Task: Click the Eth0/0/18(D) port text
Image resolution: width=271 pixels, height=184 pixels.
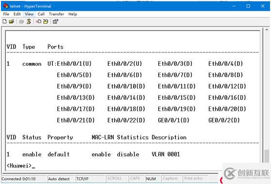Action: [x=126, y=109]
